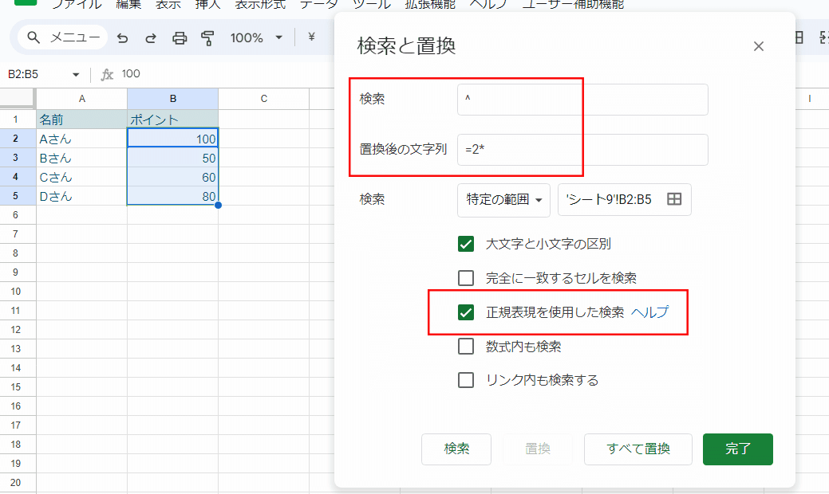Click the 検索 text input containing ^
This screenshot has height=494, width=829.
tap(582, 100)
